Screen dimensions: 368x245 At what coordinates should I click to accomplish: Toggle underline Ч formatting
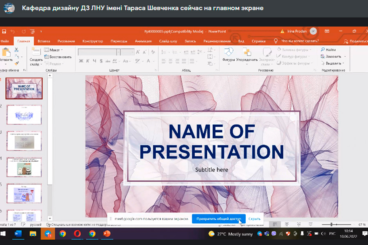[94, 61]
